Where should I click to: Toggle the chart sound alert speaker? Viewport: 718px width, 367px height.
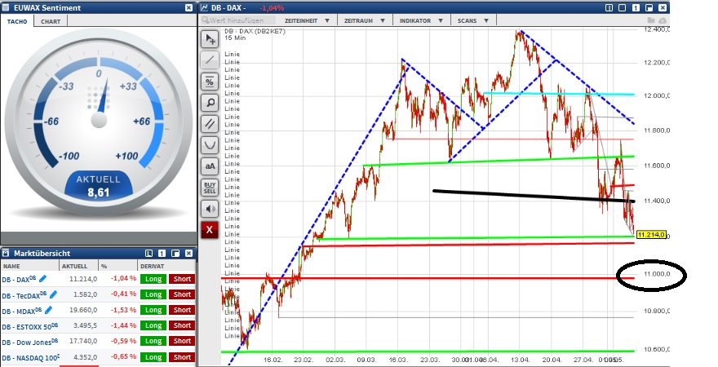click(x=210, y=209)
